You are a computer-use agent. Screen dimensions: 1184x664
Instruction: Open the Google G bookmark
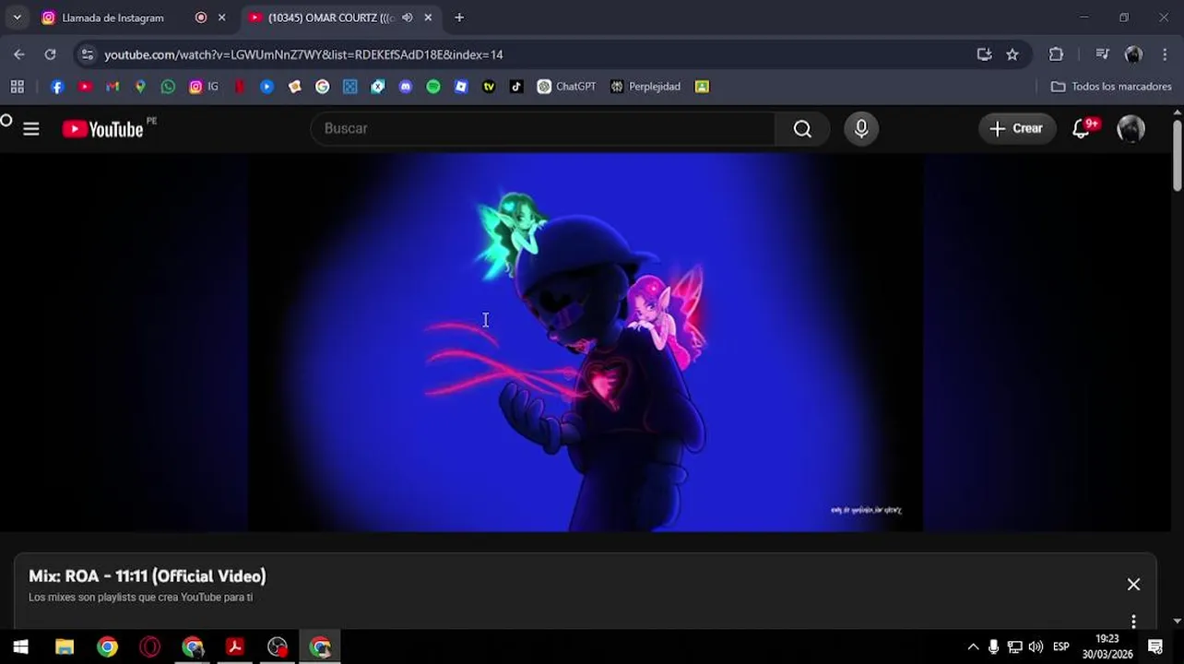tap(322, 87)
